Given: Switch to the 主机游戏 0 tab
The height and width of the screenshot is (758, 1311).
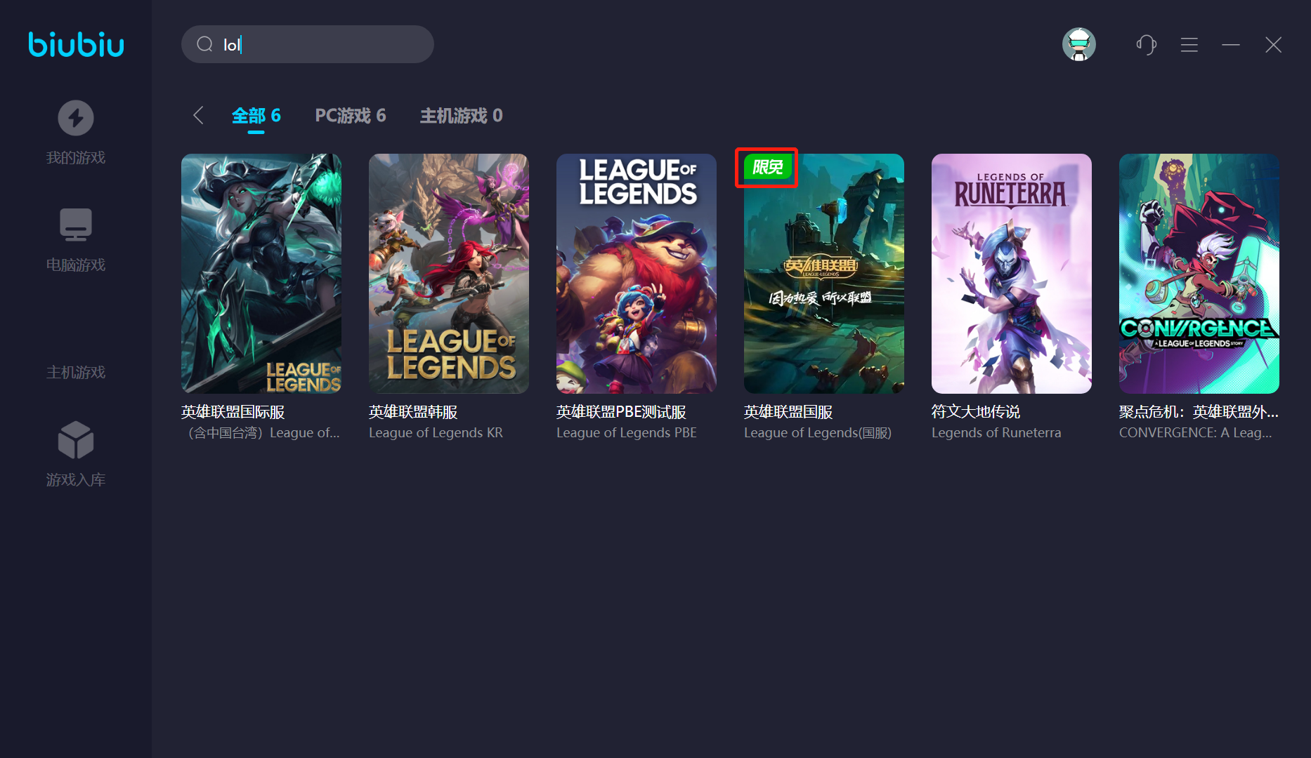Looking at the screenshot, I should pos(462,116).
